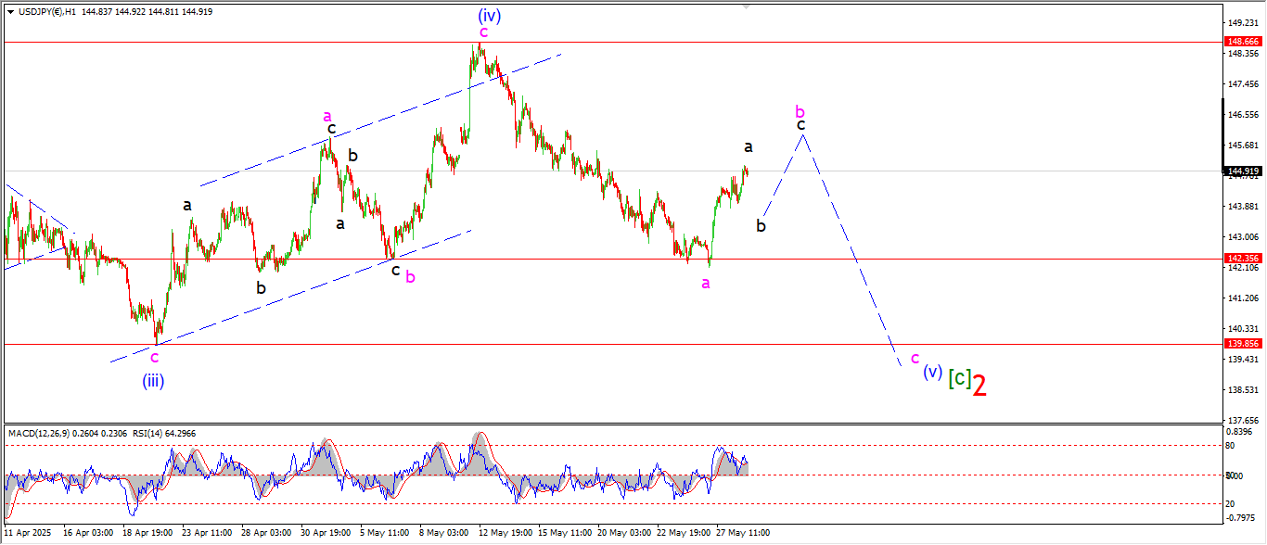Click the 149.231 price scale value
Image resolution: width=1267 pixels, height=545 pixels.
click(x=1242, y=22)
